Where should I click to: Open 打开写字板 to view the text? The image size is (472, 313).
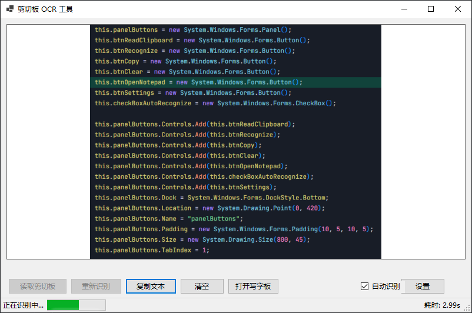pyautogui.click(x=253, y=287)
